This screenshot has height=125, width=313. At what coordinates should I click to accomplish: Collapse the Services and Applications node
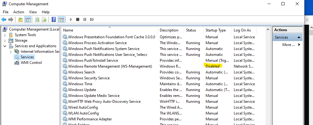click(5, 46)
